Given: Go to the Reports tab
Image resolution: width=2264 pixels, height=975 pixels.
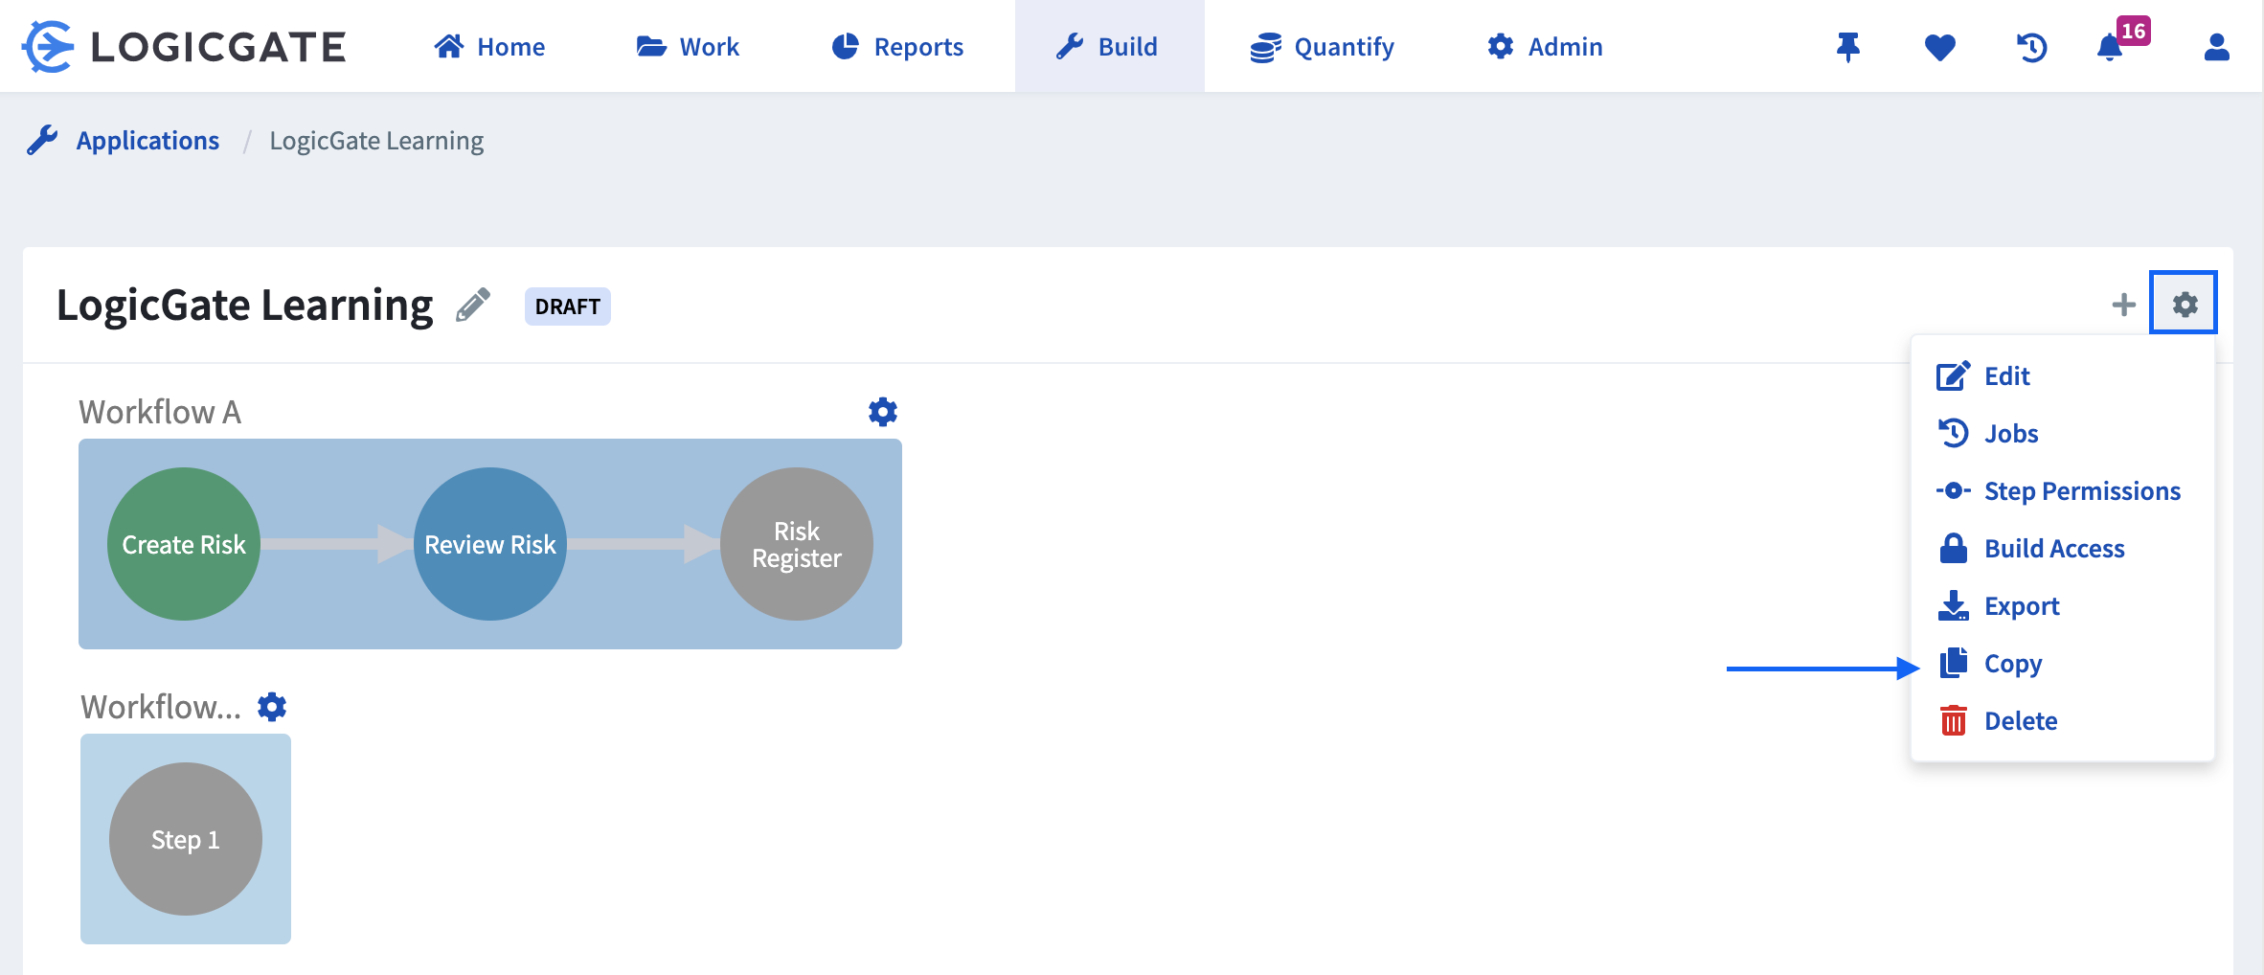Looking at the screenshot, I should [x=897, y=47].
